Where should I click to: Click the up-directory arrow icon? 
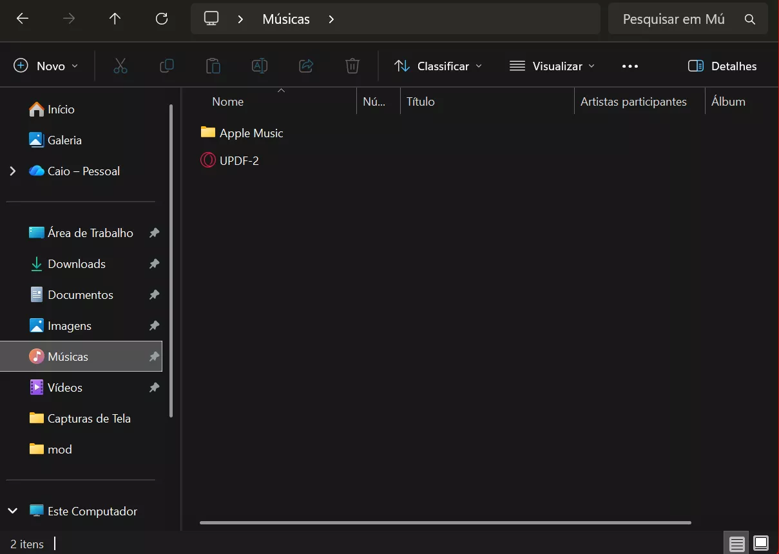115,19
